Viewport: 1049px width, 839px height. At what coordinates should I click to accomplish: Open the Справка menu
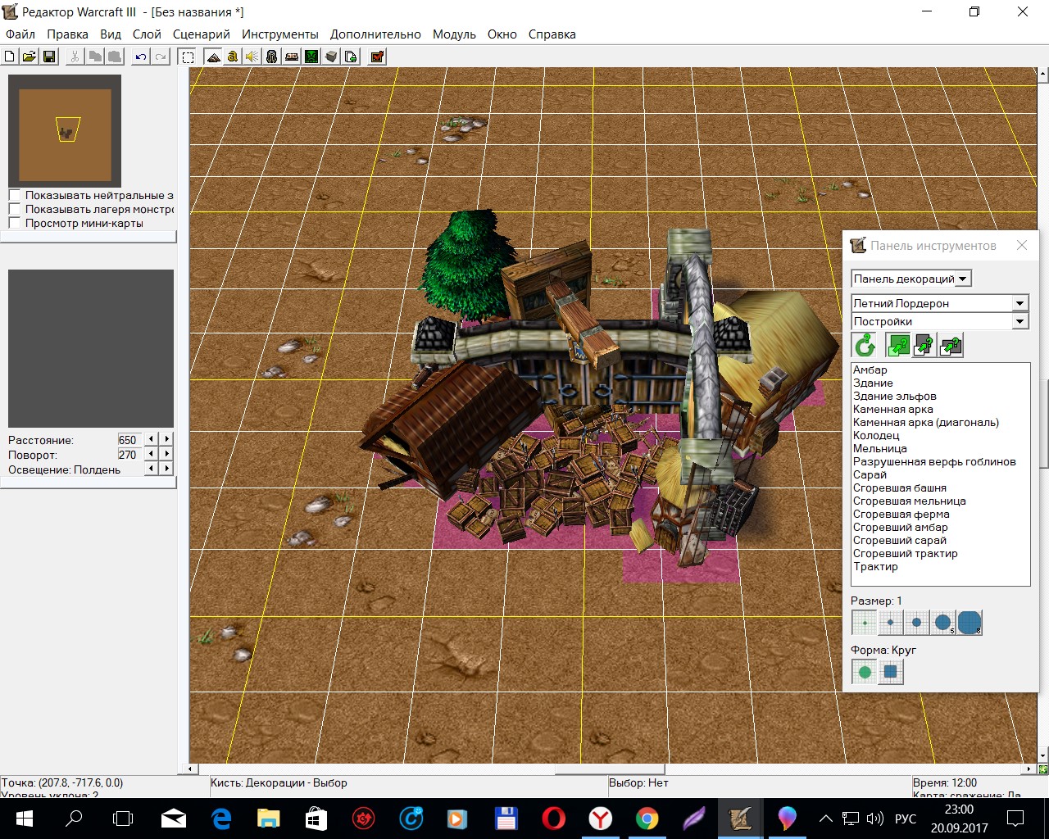552,34
